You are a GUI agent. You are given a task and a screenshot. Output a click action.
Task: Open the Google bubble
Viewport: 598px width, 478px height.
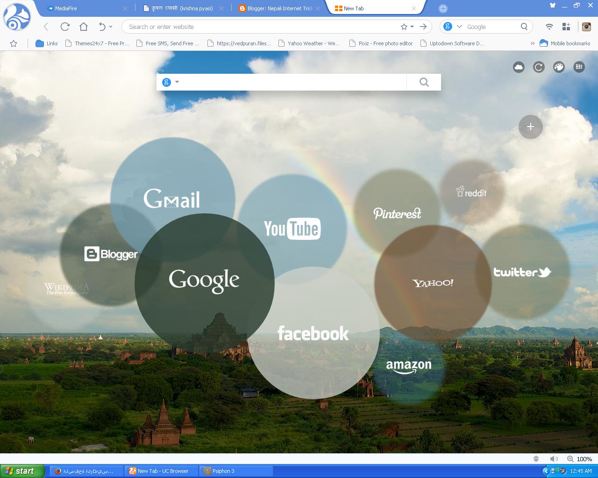point(204,282)
